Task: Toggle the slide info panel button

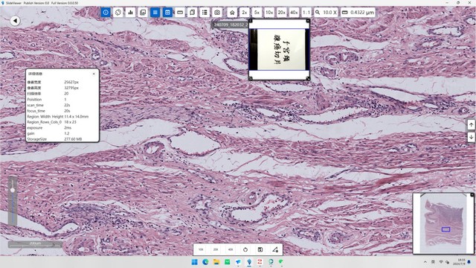Action: coord(106,13)
